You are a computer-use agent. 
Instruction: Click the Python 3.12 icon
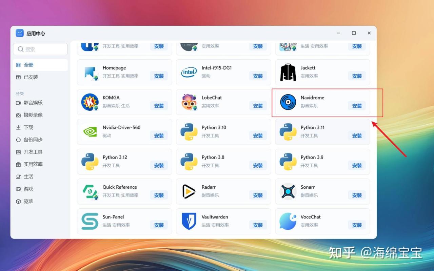[x=90, y=162]
